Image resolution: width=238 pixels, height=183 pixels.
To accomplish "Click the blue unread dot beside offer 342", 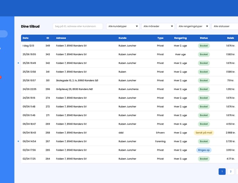I will click(18, 63).
